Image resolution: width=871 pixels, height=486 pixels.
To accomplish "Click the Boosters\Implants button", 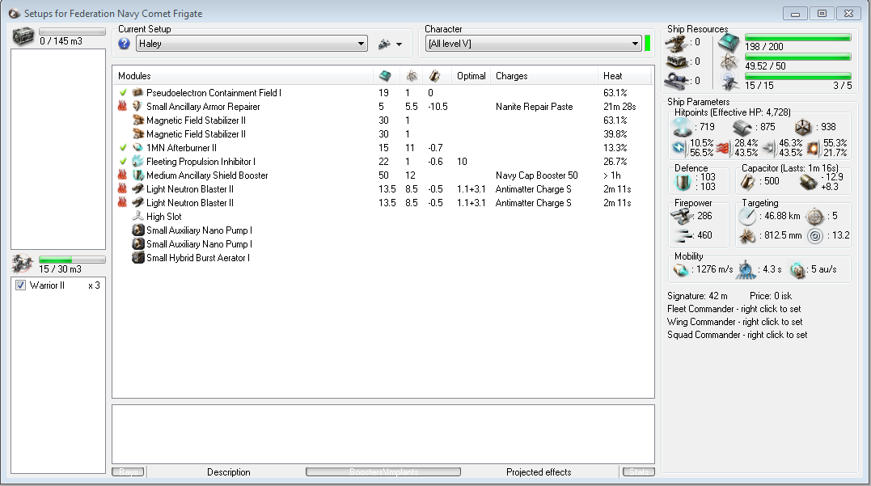I will tap(383, 472).
